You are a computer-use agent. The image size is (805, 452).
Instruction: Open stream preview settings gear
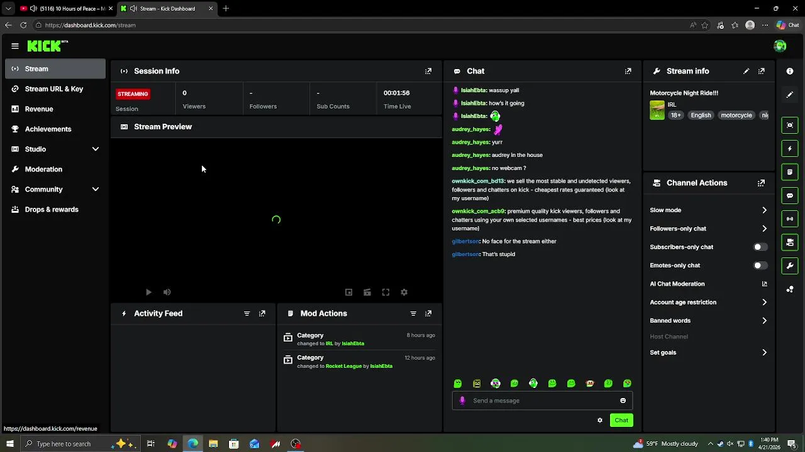point(404,293)
